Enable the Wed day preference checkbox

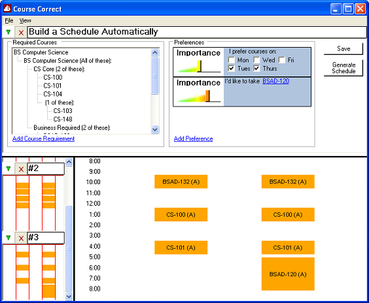pos(256,60)
